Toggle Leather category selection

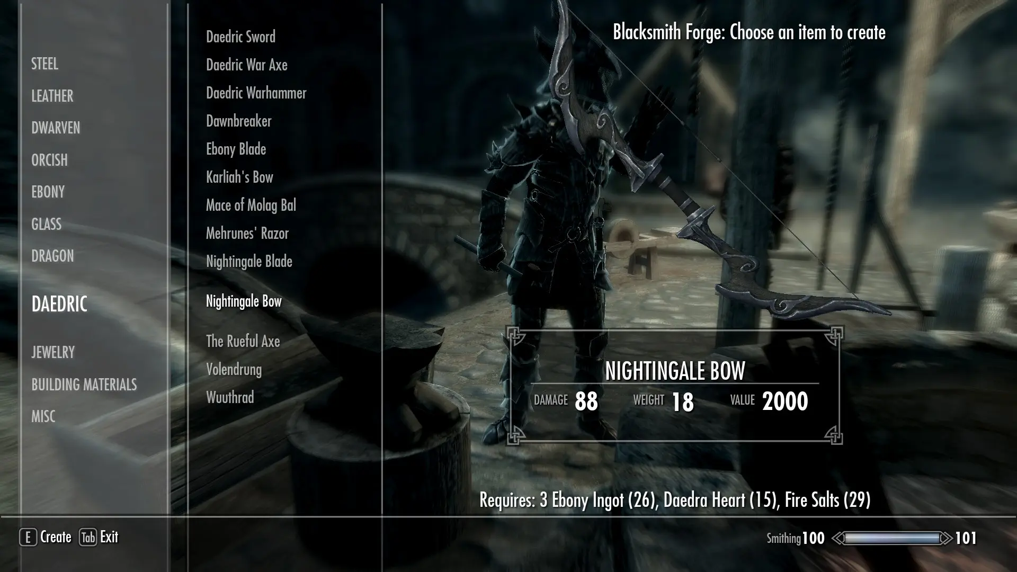click(x=52, y=96)
